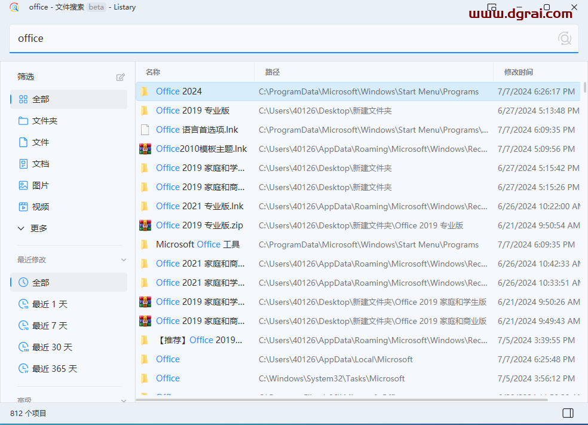Screen dimensions: 588x425
Task: Show files modified in 最近 1 天
Action: point(69,304)
